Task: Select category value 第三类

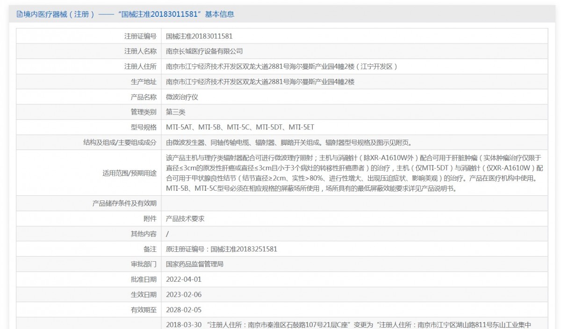Action: [x=176, y=112]
